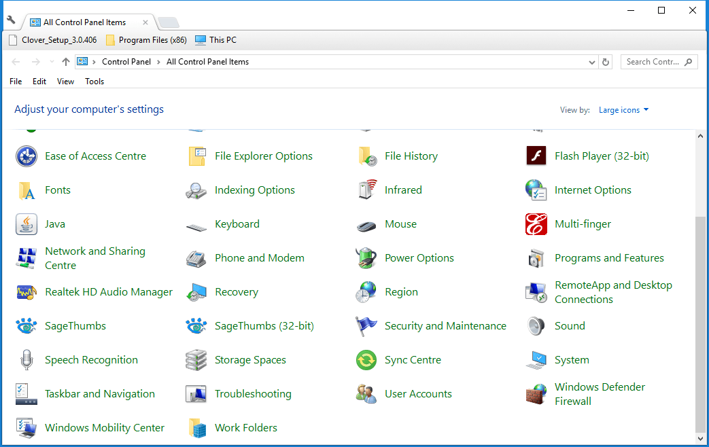Open the recent locations dropdown arrow
709x447 pixels.
point(52,62)
